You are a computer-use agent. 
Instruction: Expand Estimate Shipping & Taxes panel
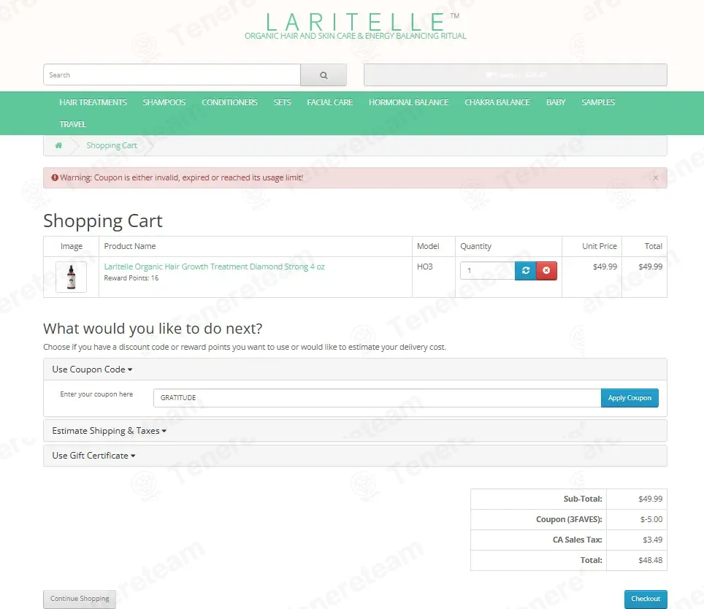(x=109, y=431)
